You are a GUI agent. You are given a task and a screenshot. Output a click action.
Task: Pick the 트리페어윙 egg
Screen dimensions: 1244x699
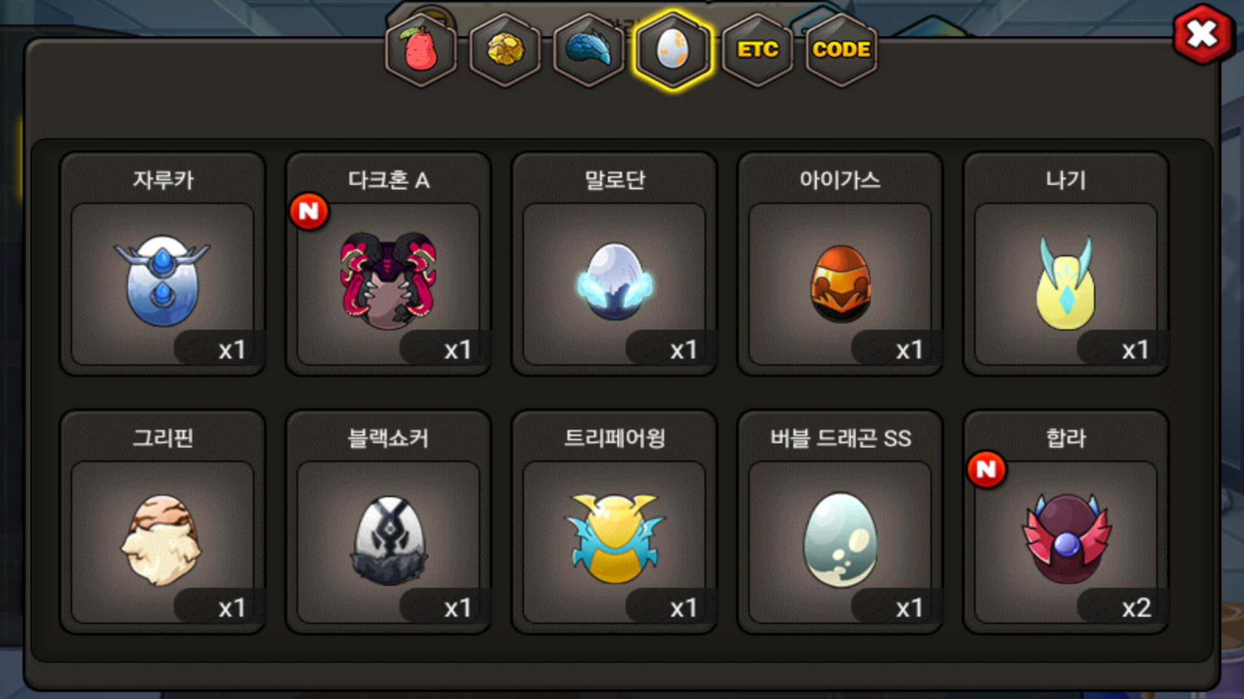click(614, 522)
